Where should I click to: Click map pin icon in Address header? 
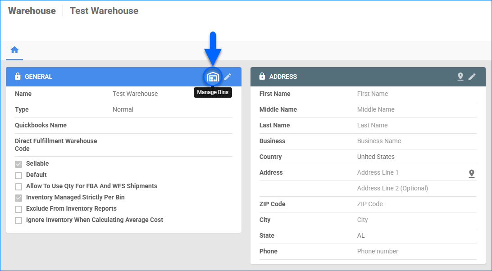pyautogui.click(x=460, y=77)
